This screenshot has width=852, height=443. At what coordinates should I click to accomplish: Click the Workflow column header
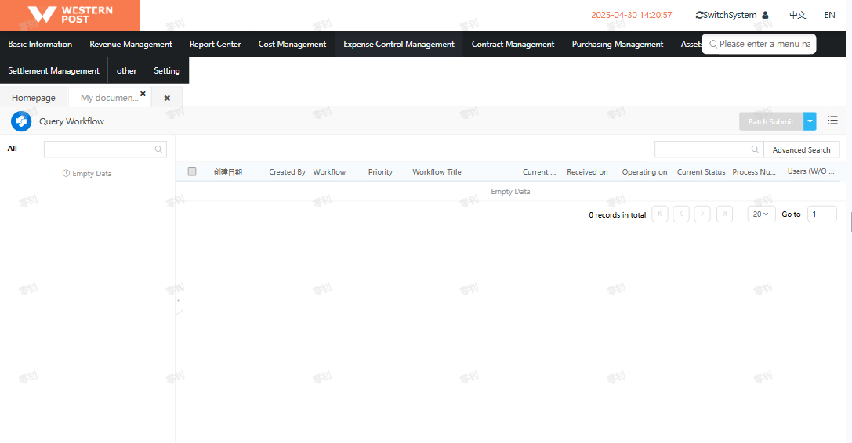329,172
